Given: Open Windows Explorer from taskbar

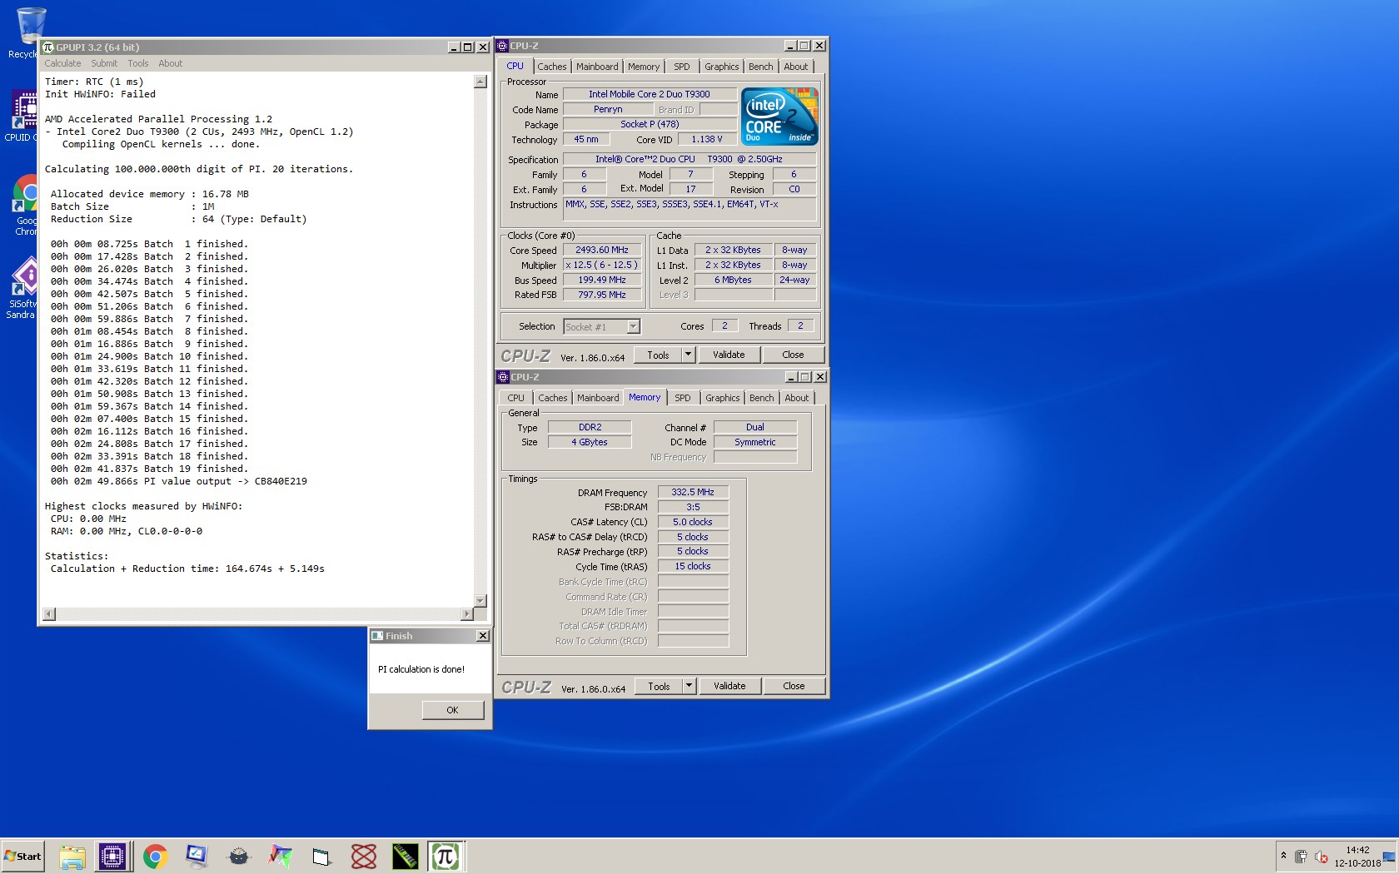Looking at the screenshot, I should 72,857.
